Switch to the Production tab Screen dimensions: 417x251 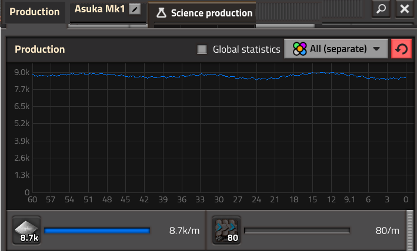pos(34,12)
